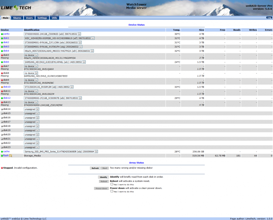Click the Power down button
This screenshot has height=220, width=273.
(101, 189)
